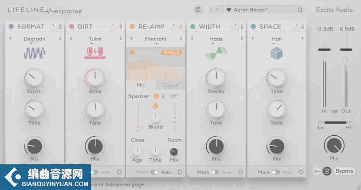
Task: Flip the WIDTH Main/Adv switch
Action: point(215,172)
